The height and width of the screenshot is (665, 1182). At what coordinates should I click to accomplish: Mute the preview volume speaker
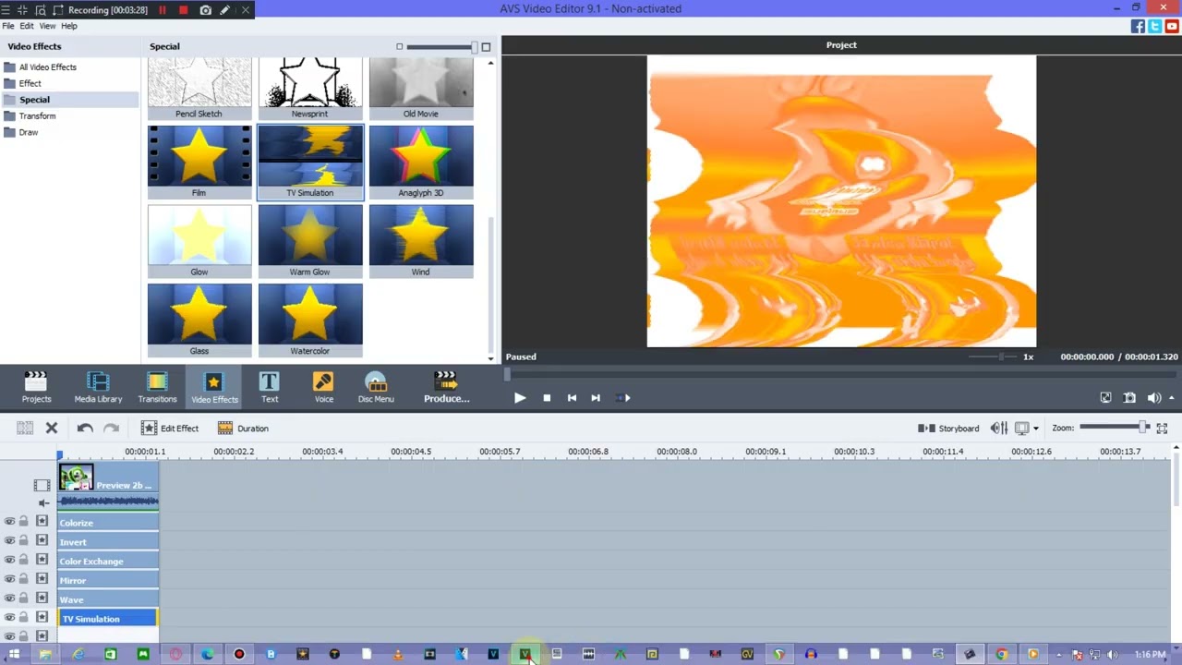coord(1153,398)
